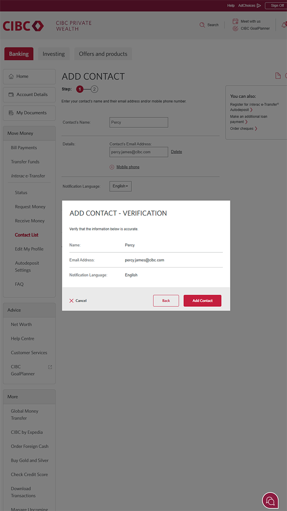Viewport: 287px width, 511px height.
Task: Click the AdChoices triangle icon
Action: tap(259, 5)
